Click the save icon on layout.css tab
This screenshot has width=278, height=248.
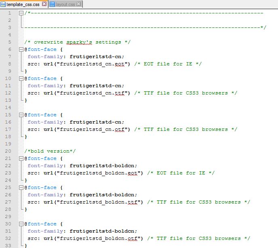click(52, 4)
